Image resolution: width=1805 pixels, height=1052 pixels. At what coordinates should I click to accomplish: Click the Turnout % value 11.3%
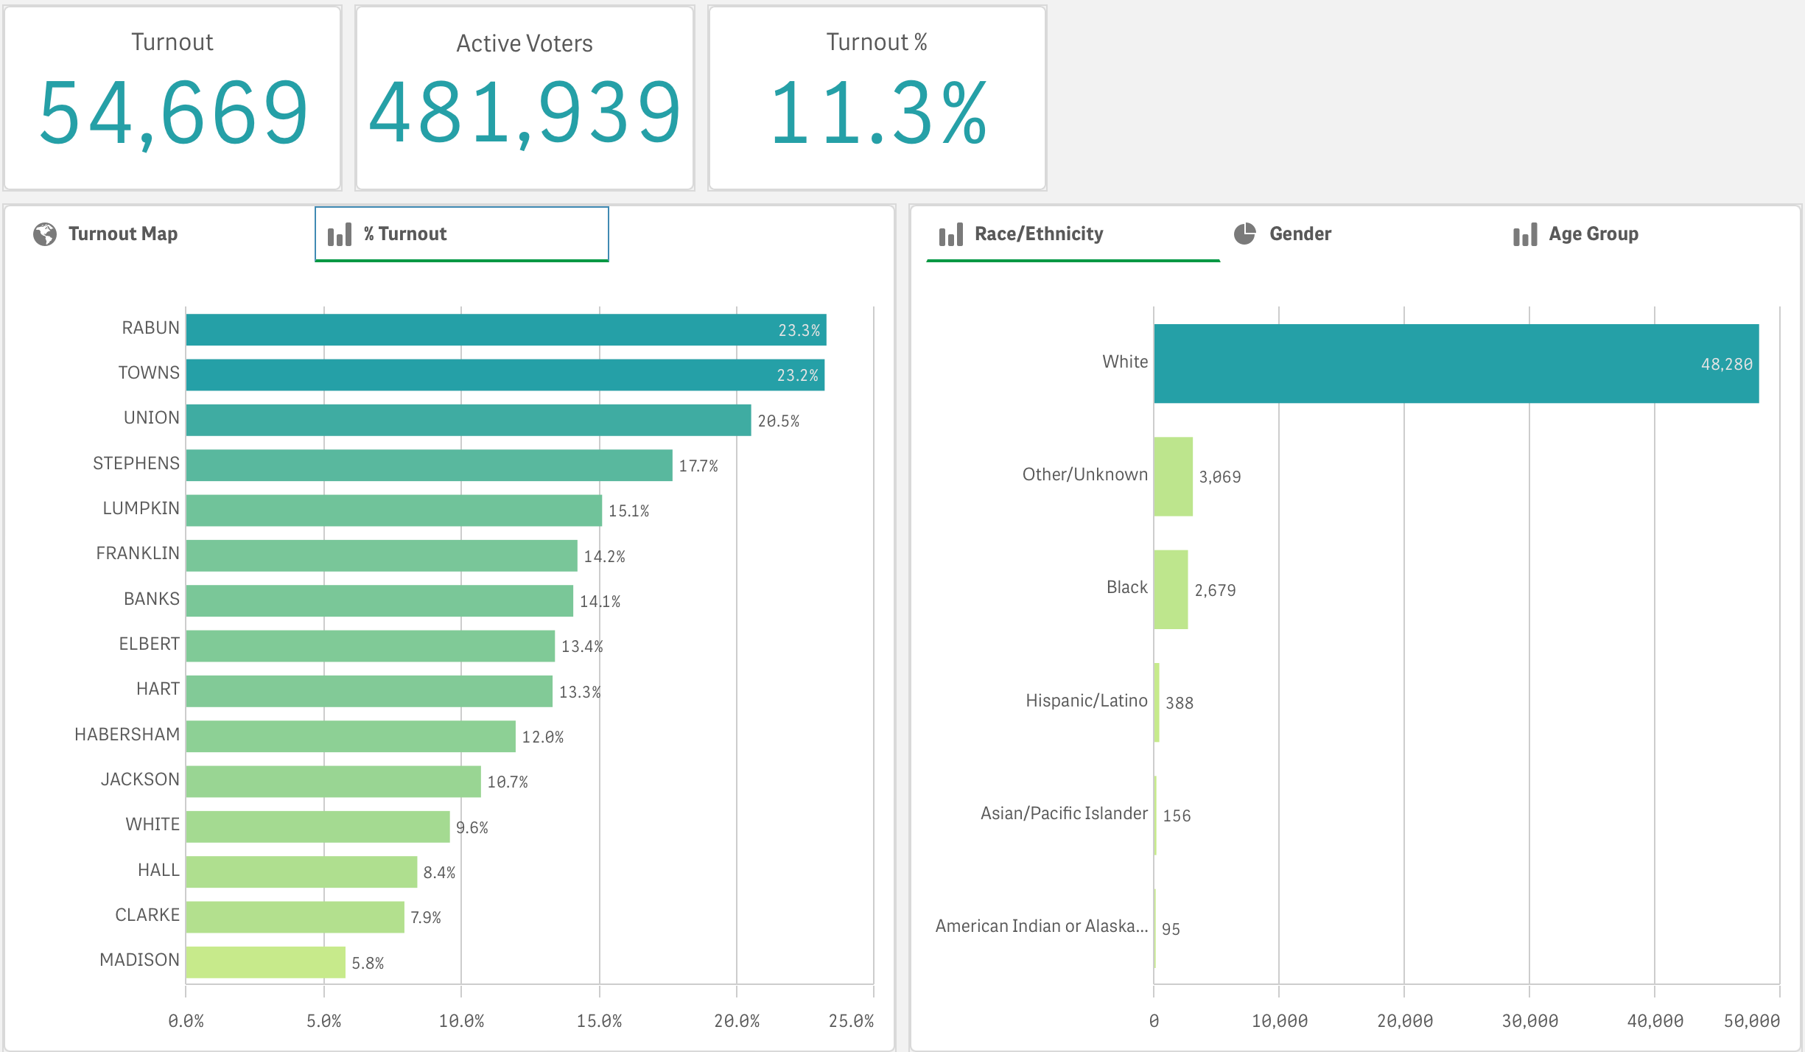pyautogui.click(x=877, y=113)
